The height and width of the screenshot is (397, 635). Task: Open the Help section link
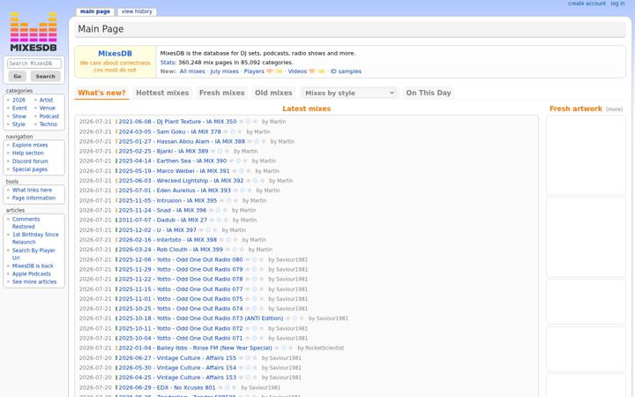[x=27, y=154]
